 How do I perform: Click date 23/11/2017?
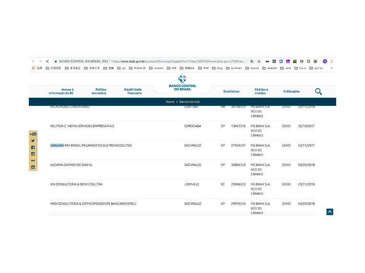[x=306, y=146]
